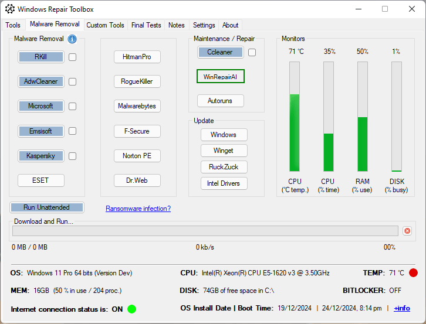Select the Kaspersky checkbox
The height and width of the screenshot is (324, 426).
(x=73, y=156)
